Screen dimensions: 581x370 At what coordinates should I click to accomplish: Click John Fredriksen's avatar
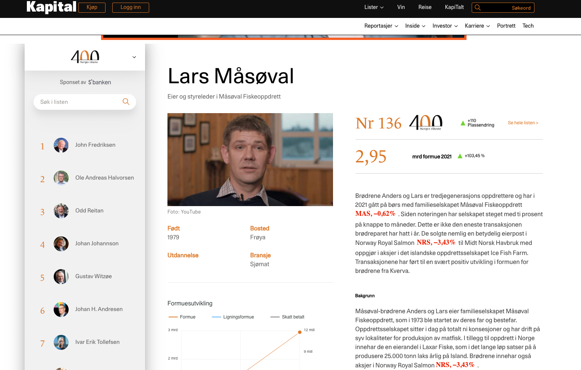pyautogui.click(x=61, y=145)
